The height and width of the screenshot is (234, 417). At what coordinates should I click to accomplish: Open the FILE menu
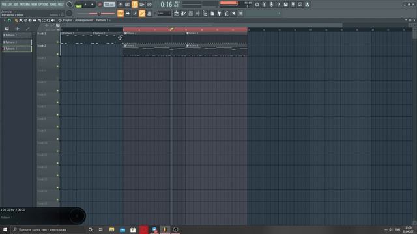coord(4,5)
